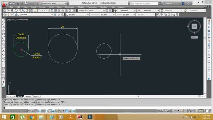This screenshot has height=120, width=213.
Task: Click the keyword search input field
Action: (144, 4)
